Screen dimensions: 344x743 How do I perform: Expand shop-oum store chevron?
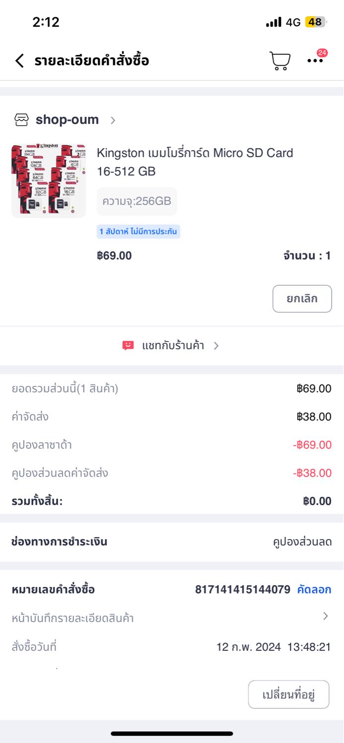coord(113,120)
